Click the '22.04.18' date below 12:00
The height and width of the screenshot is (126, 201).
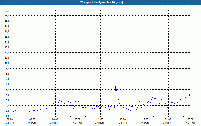99,123
